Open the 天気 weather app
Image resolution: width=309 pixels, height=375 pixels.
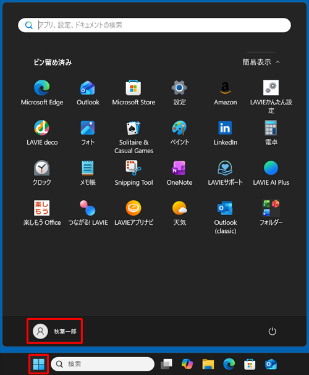[x=179, y=213]
